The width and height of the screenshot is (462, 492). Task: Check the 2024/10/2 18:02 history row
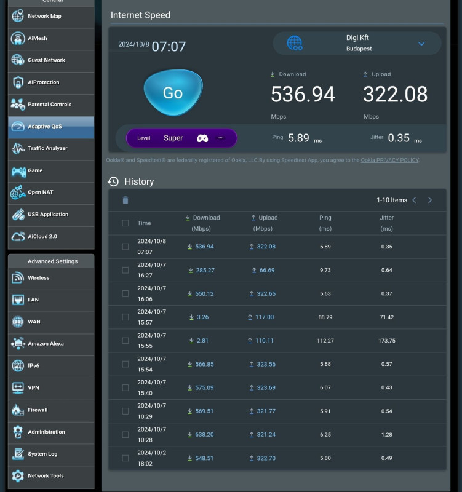(125, 458)
